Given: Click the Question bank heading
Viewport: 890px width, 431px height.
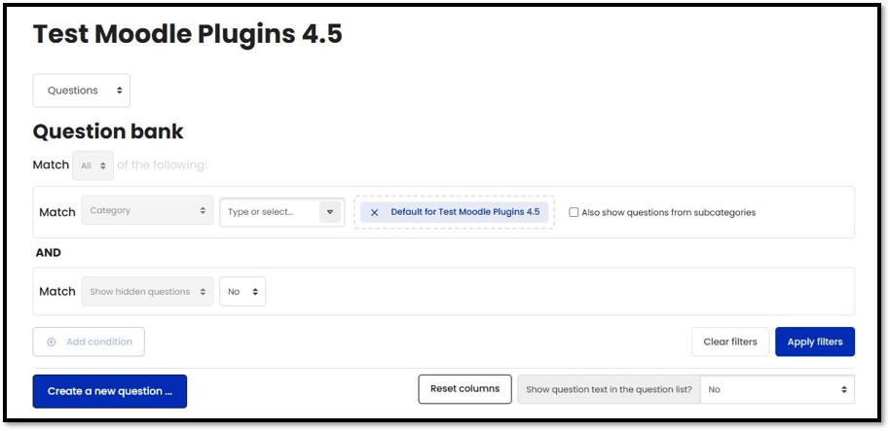Looking at the screenshot, I should point(108,131).
